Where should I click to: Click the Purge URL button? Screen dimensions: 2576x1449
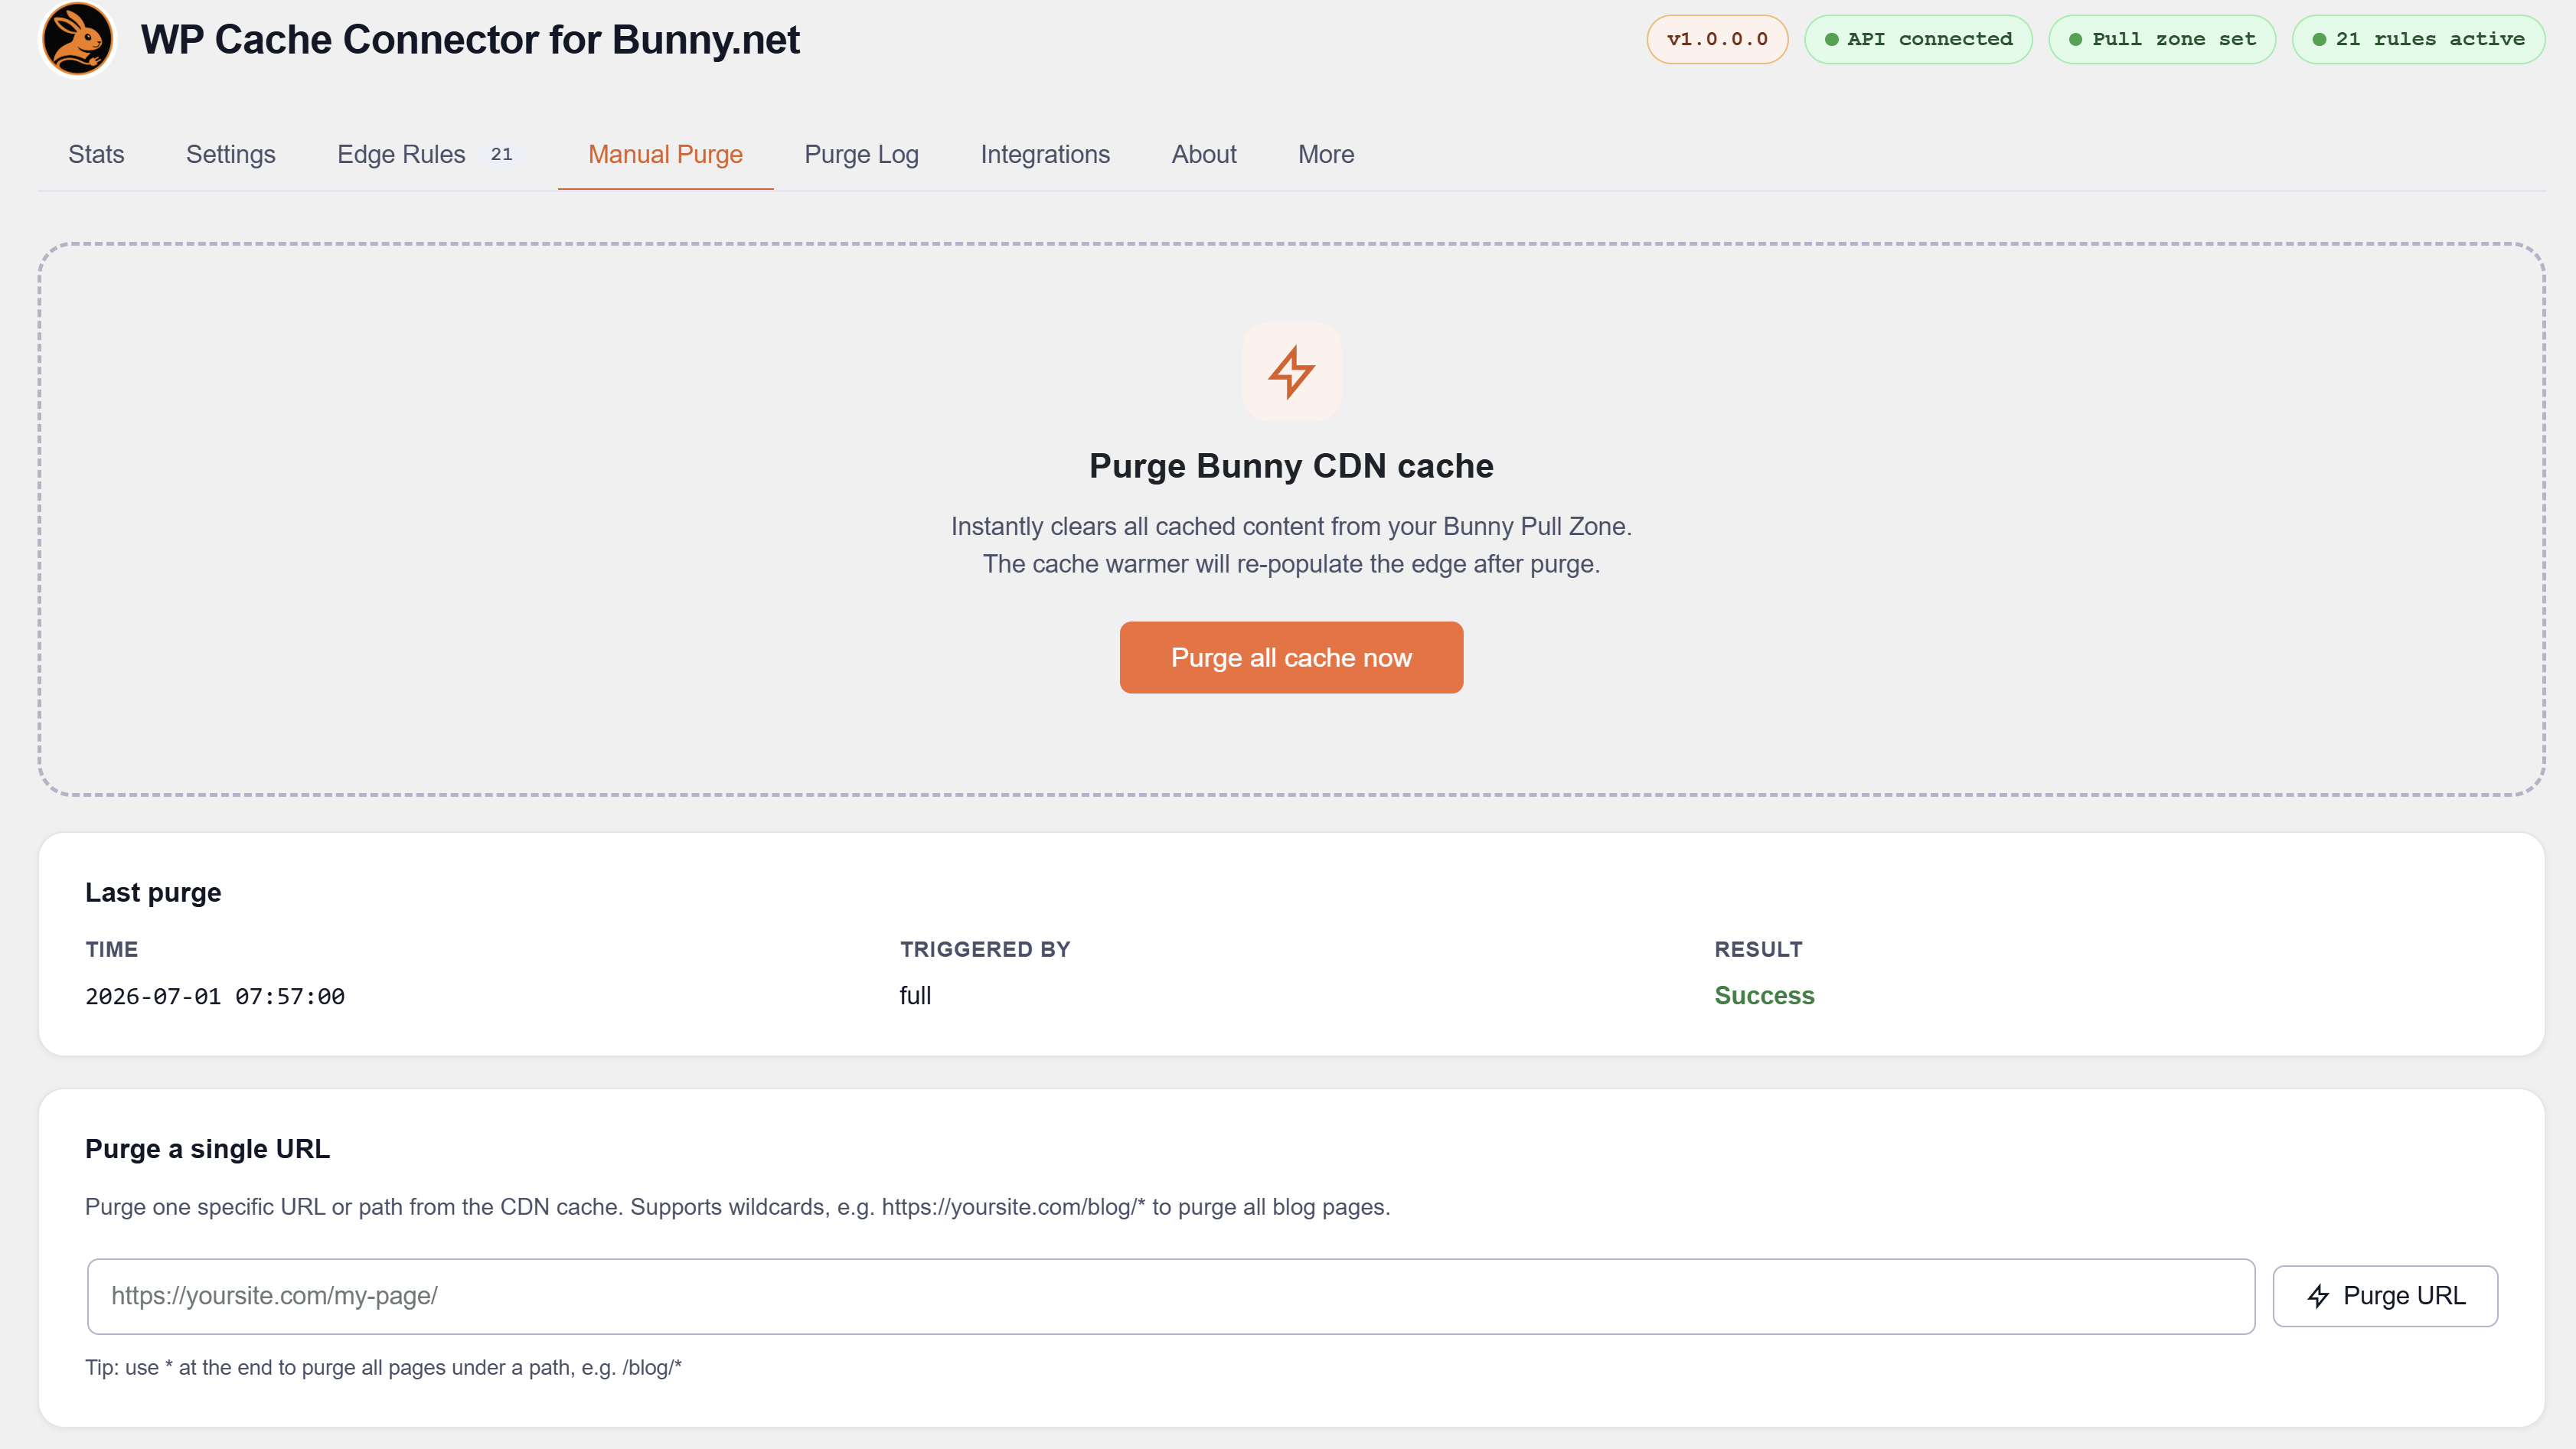[x=2385, y=1296]
